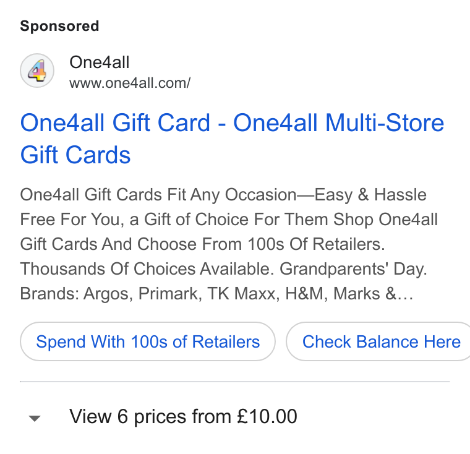Click the Brands: Argos, Primark description line

coord(216,294)
